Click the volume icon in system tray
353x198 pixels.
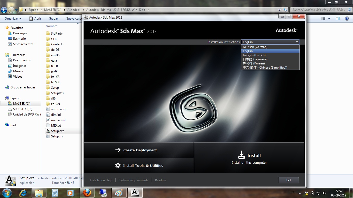tap(325, 193)
